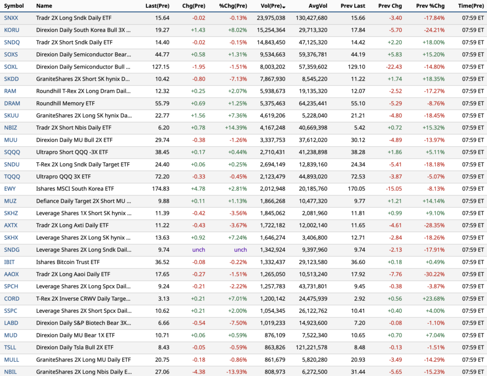
Task: Open the EWY symbol link
Action: [10, 188]
